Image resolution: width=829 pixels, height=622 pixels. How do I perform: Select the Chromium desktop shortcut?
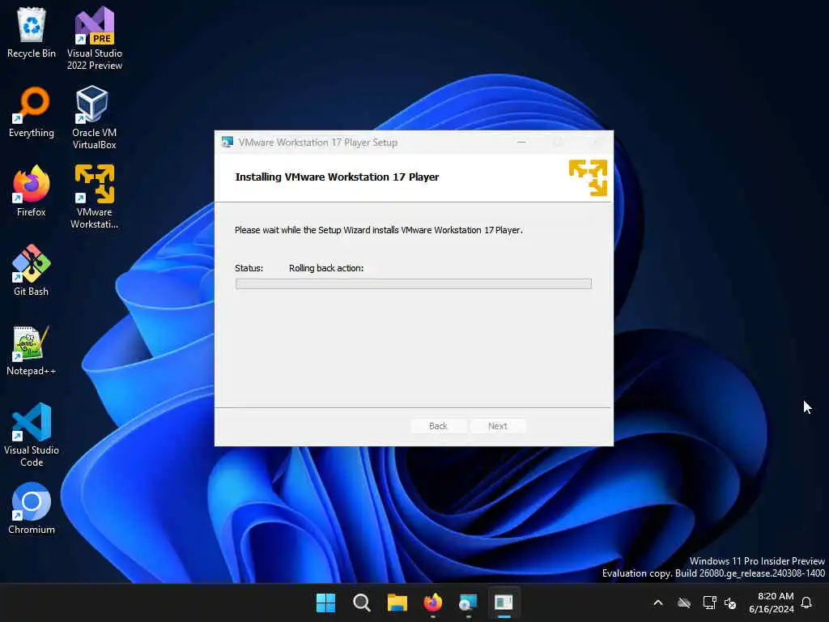[32, 509]
